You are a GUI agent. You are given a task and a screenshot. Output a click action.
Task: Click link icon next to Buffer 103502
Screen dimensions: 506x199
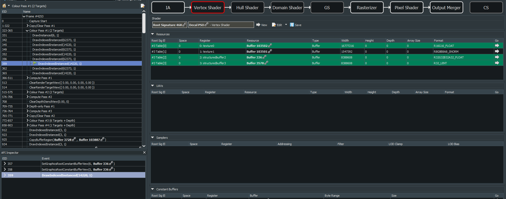tap(270, 46)
